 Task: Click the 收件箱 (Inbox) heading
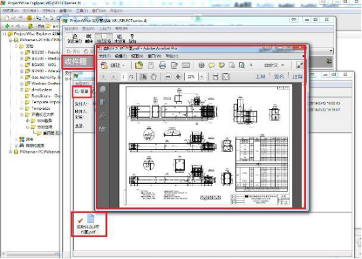[x=76, y=61]
